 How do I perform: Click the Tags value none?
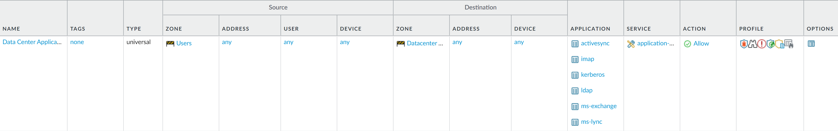(x=77, y=42)
